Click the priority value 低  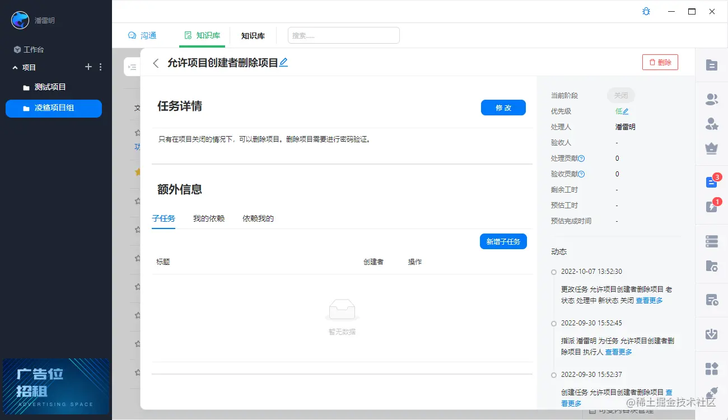618,111
